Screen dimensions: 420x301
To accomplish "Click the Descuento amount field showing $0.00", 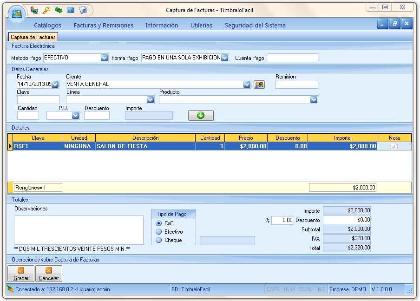I will tap(347, 220).
